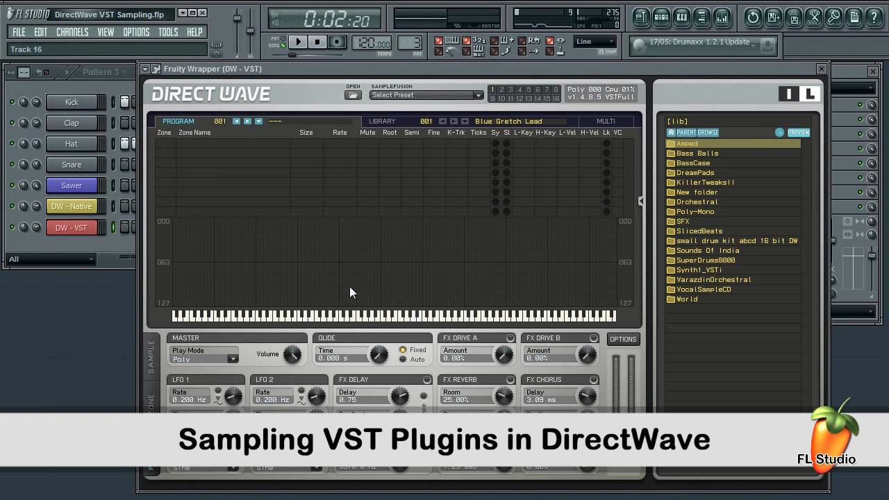Toggle FX Drive A on

click(510, 338)
